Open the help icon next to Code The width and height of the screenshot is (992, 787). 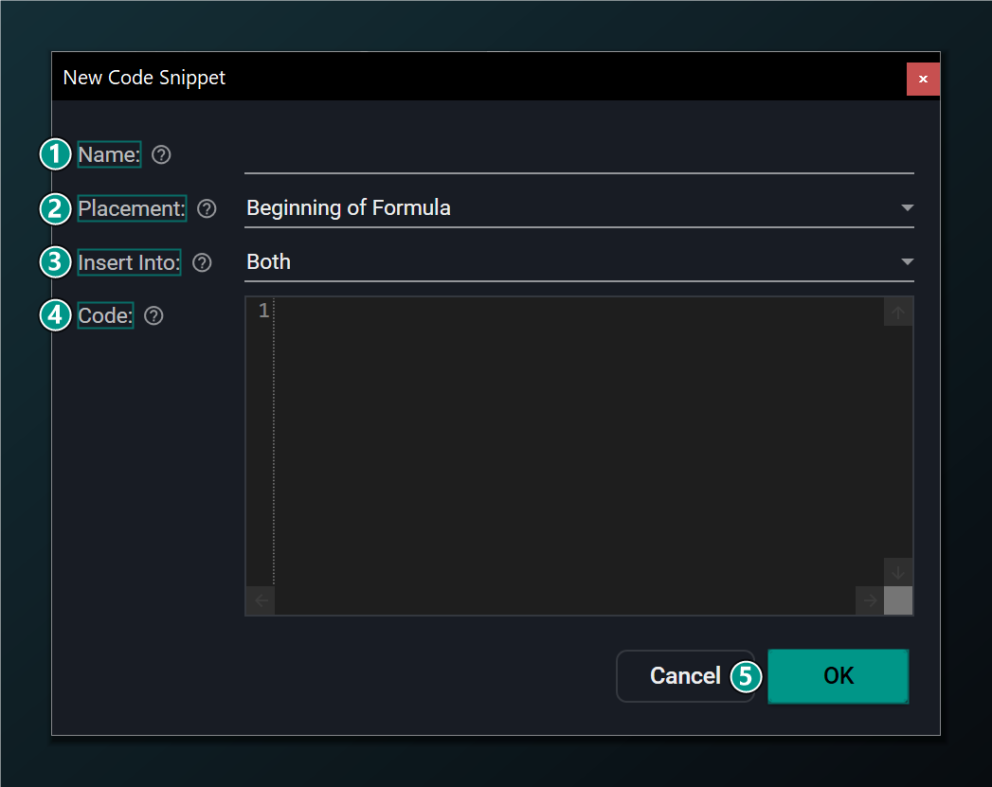[153, 315]
